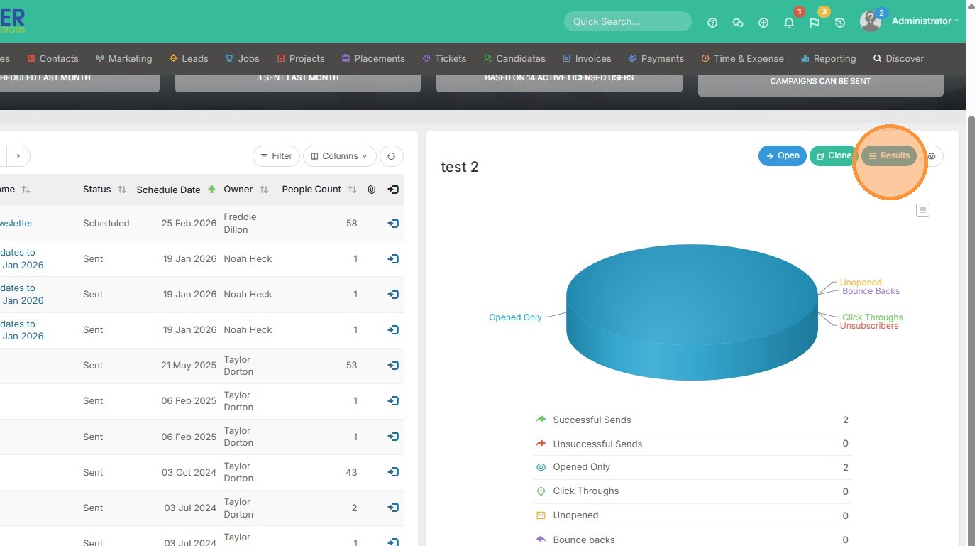Refresh the campaign list

pos(392,156)
